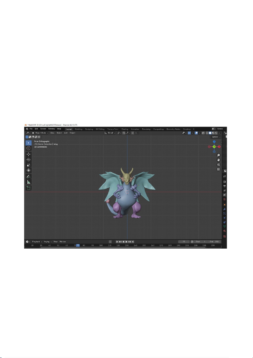Open the Object Constraints properties tab
This screenshot has height=358, width=253.
[x=225, y=222]
